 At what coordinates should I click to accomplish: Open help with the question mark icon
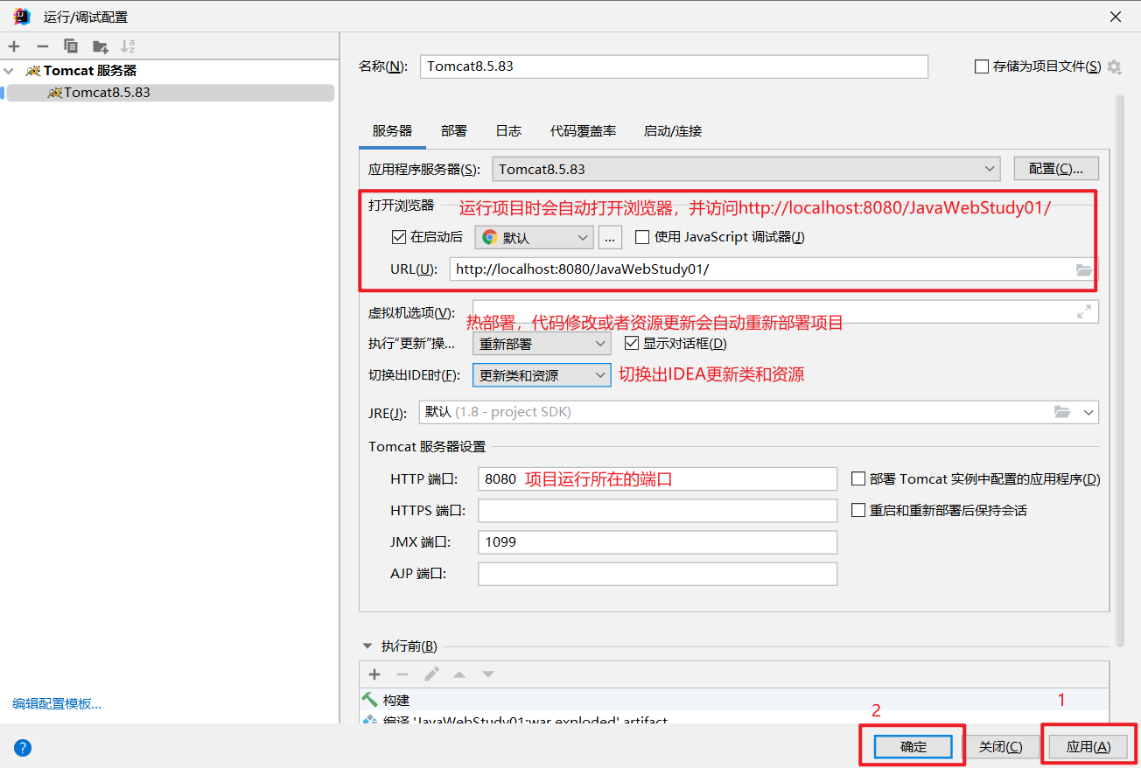(x=23, y=747)
